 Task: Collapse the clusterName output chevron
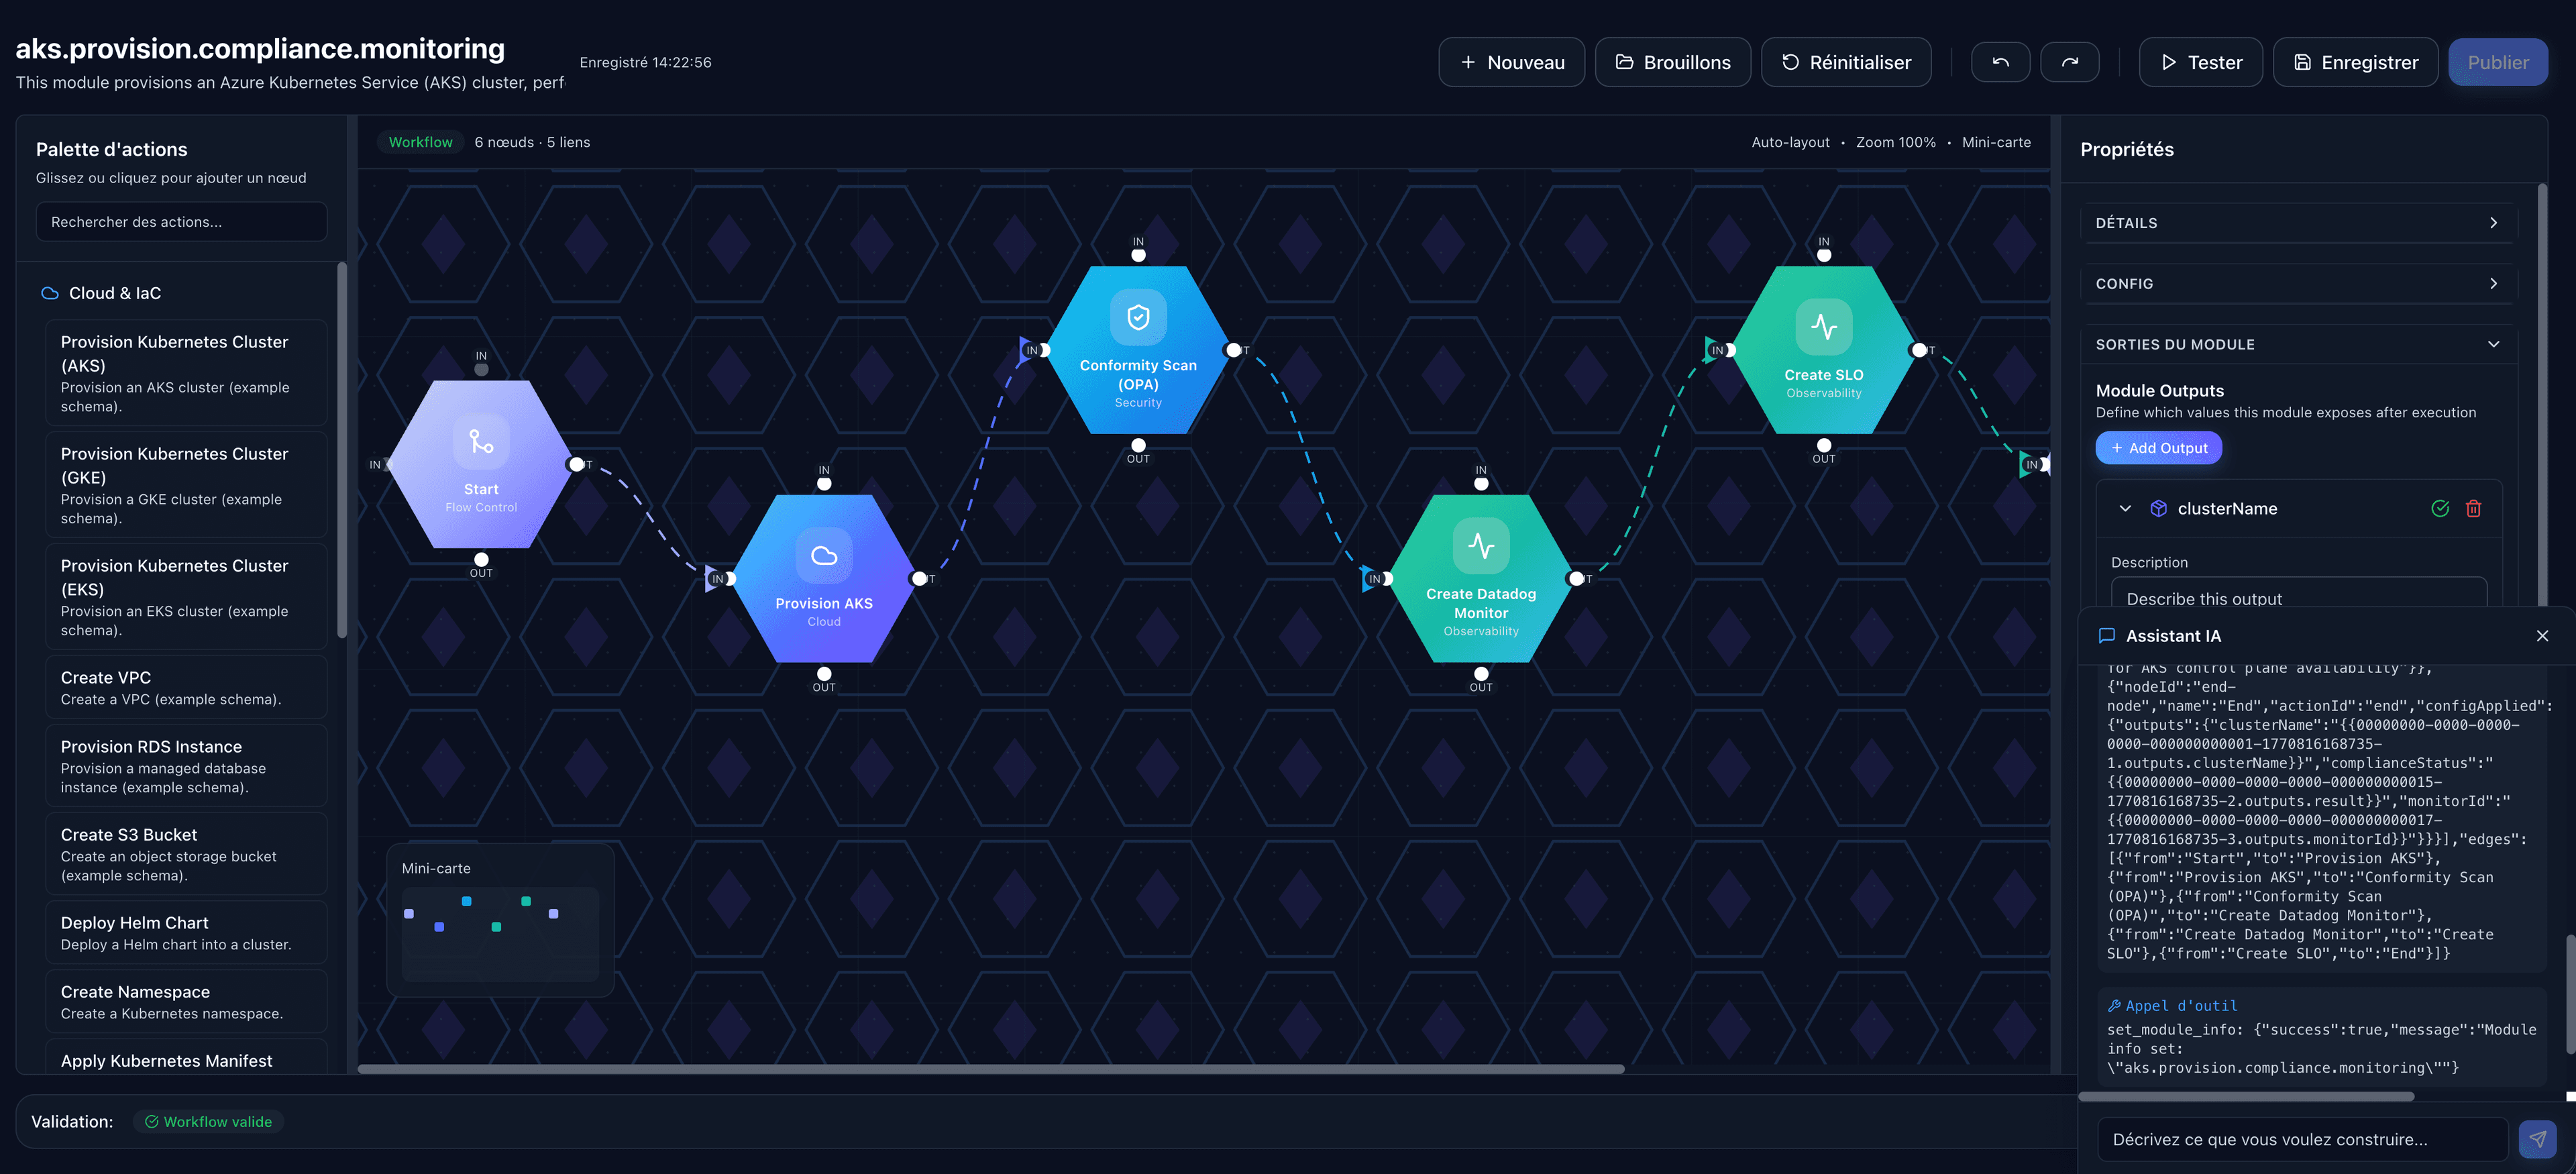pyautogui.click(x=2125, y=508)
